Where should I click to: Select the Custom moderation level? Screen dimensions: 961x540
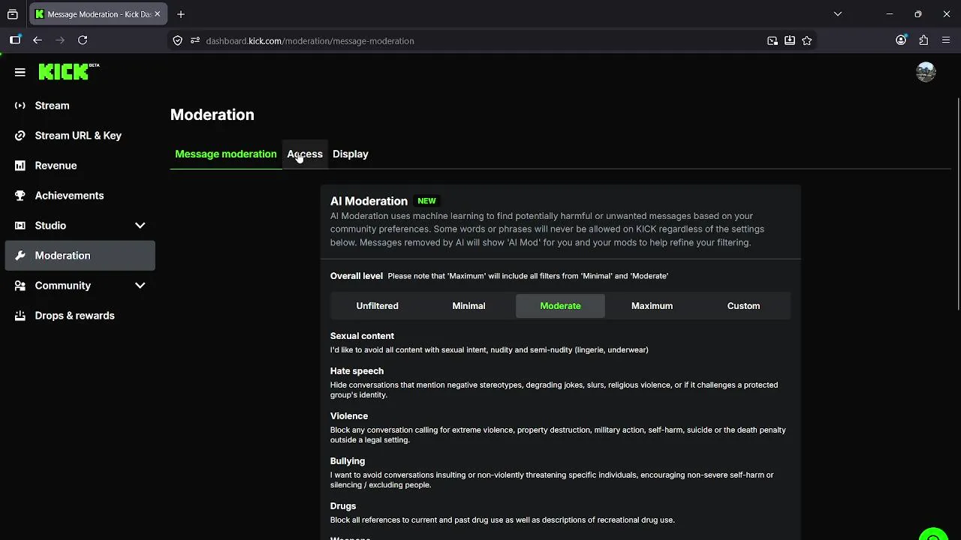click(743, 306)
